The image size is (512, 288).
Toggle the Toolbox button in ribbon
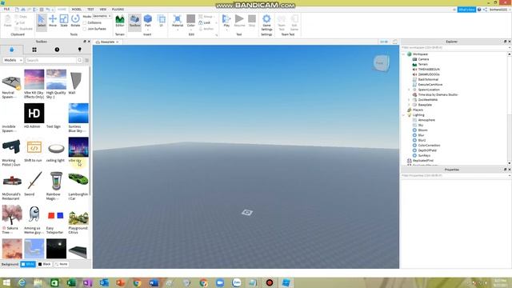pos(134,22)
